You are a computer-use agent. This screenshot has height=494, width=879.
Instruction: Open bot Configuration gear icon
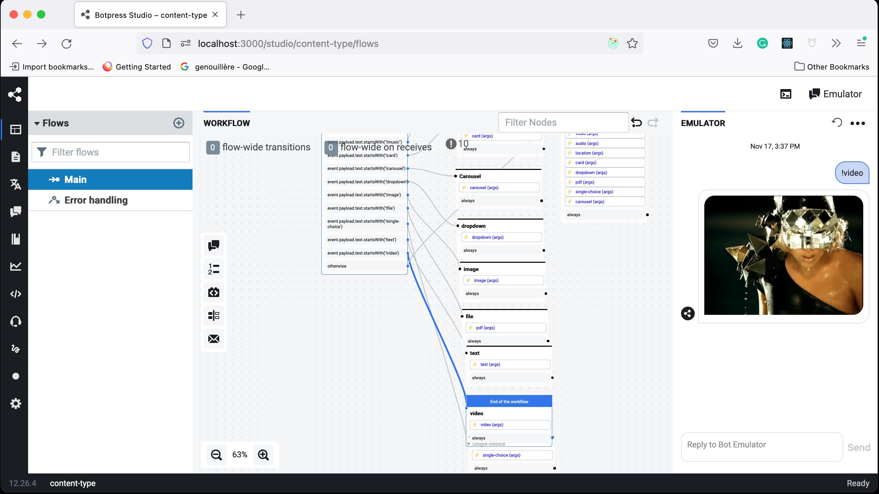coord(16,404)
